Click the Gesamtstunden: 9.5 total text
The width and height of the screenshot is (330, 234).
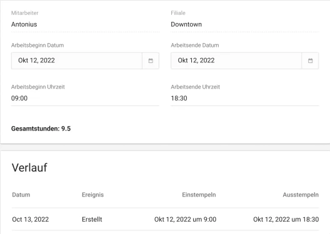point(41,129)
